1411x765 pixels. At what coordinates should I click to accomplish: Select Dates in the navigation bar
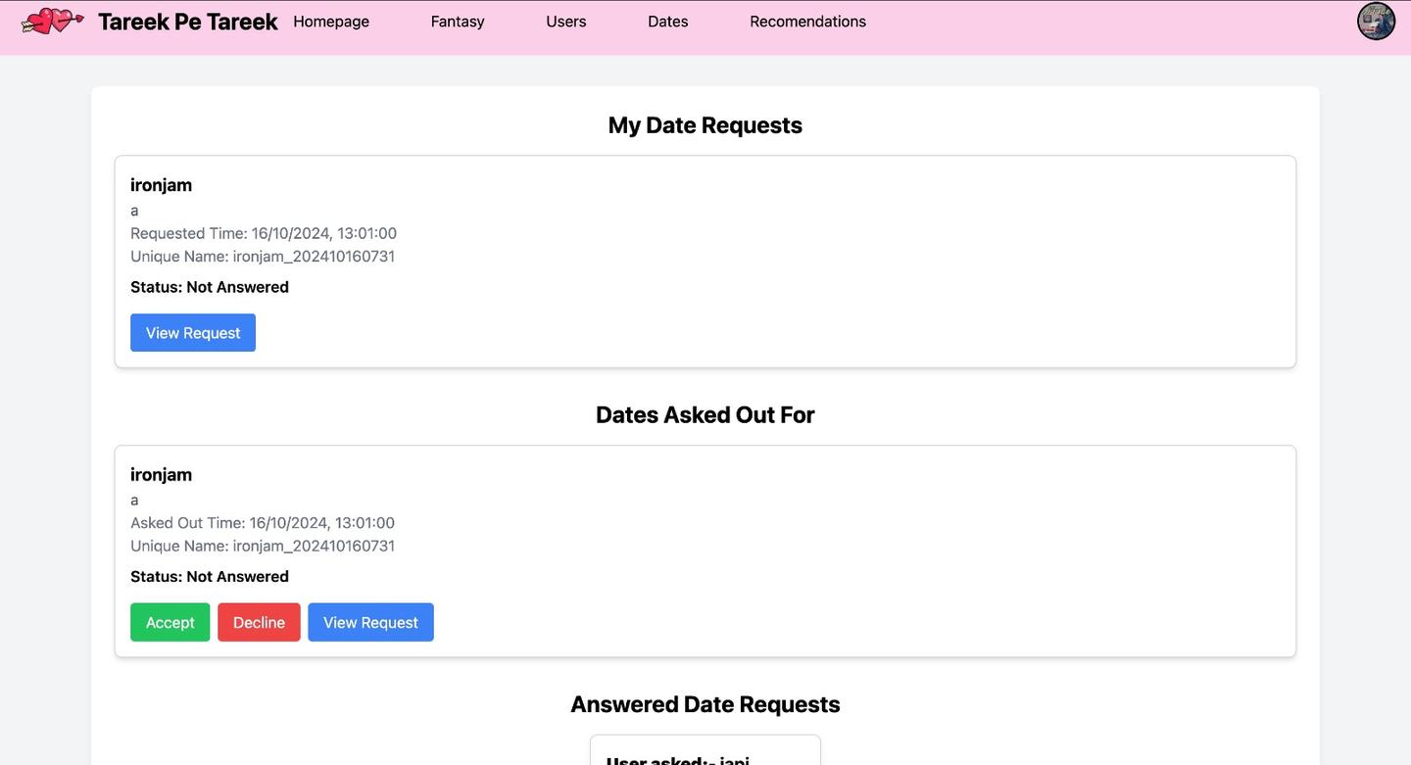tap(668, 22)
